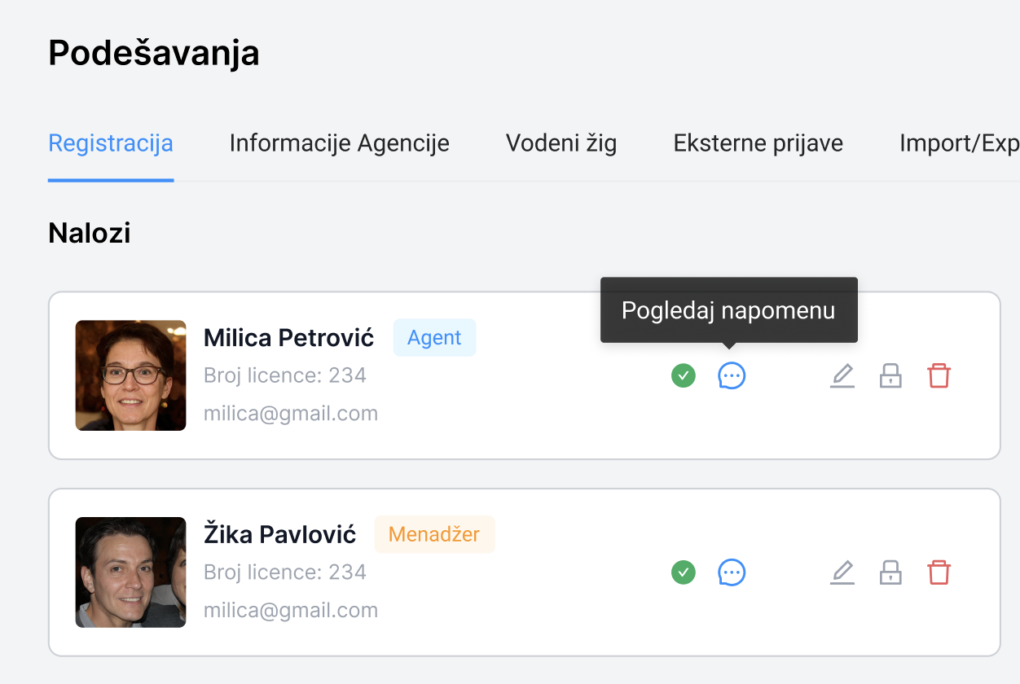
Task: Click the lock icon for Žika Pavlović
Action: click(x=890, y=573)
